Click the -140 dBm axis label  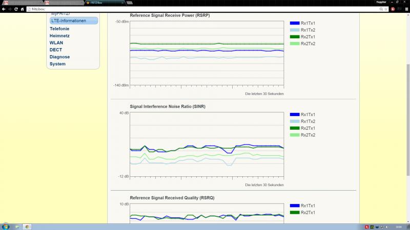121,85
